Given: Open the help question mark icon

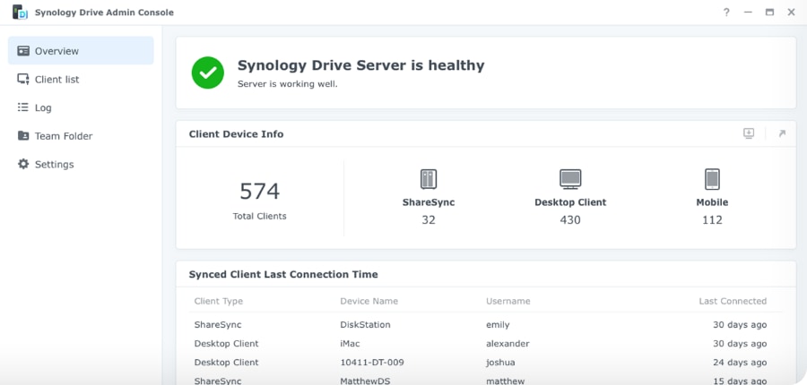Looking at the screenshot, I should tap(726, 13).
